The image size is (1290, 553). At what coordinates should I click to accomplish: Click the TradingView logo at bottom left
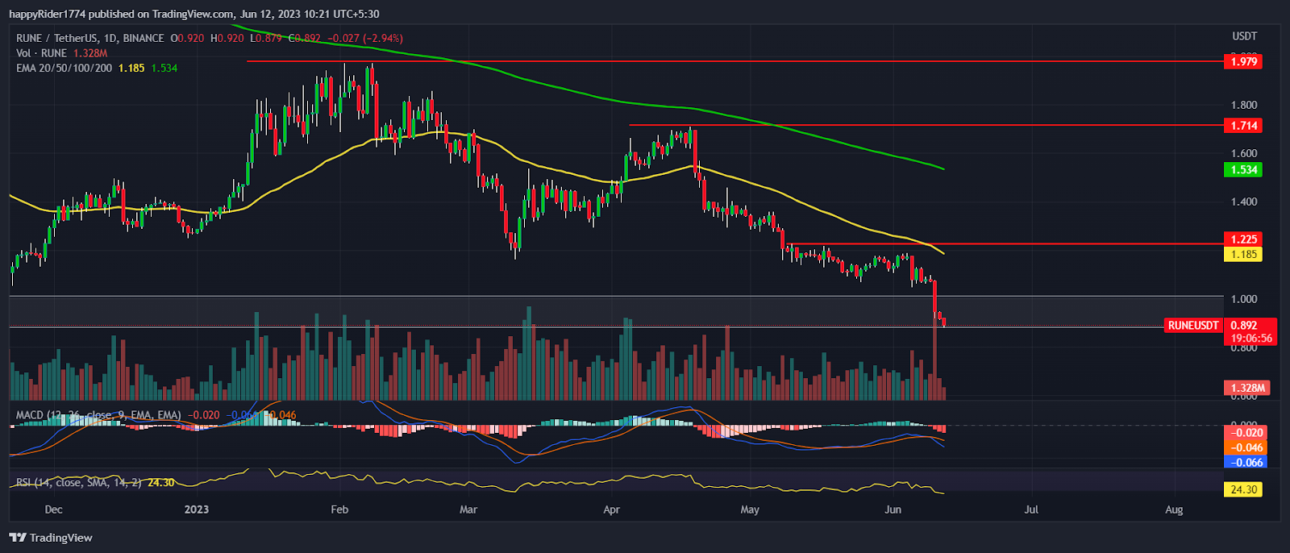pos(51,538)
